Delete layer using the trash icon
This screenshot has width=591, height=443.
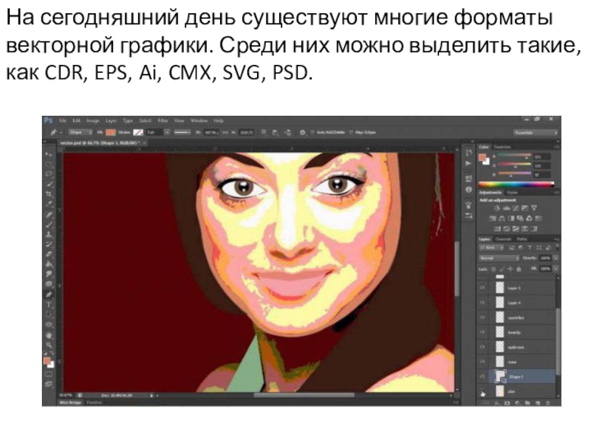(x=547, y=403)
